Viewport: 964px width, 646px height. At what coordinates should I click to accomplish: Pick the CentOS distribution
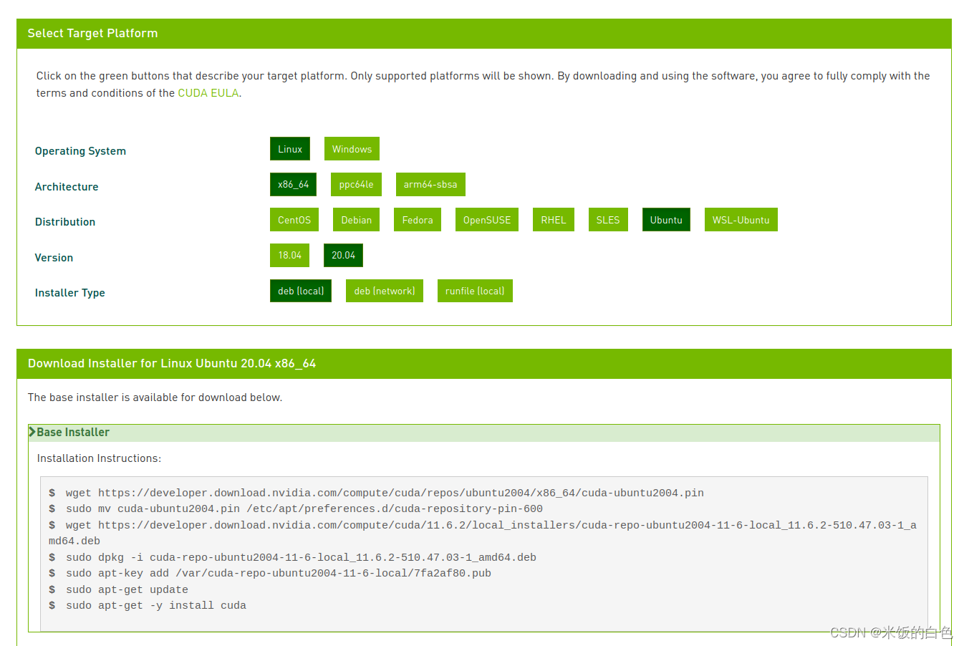click(x=294, y=220)
